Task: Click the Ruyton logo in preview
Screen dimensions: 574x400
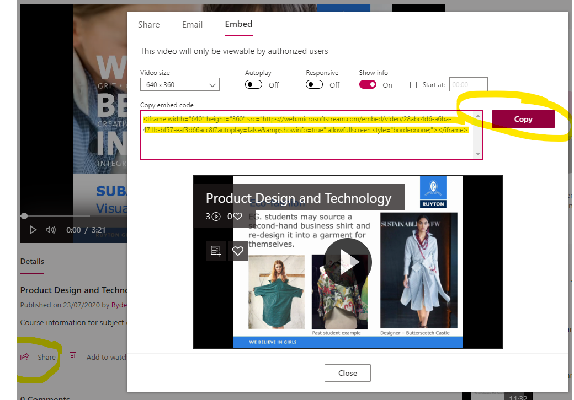Action: tap(433, 192)
